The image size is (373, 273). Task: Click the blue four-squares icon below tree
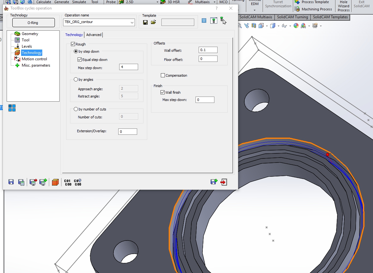tap(12, 108)
